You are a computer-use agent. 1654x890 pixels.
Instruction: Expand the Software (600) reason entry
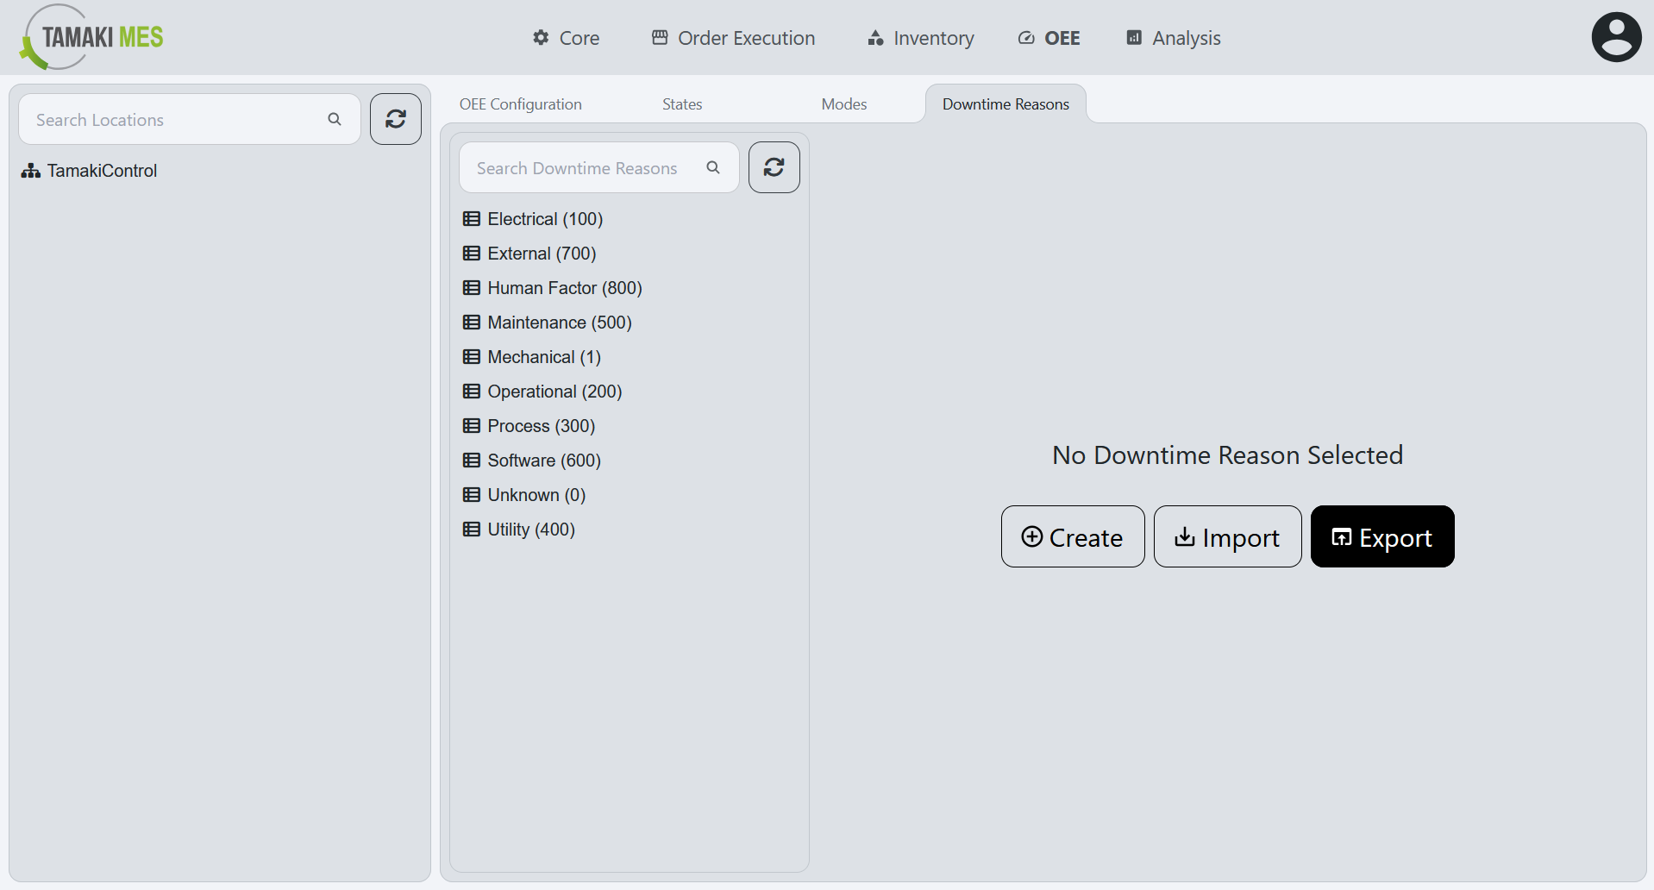pyautogui.click(x=543, y=460)
